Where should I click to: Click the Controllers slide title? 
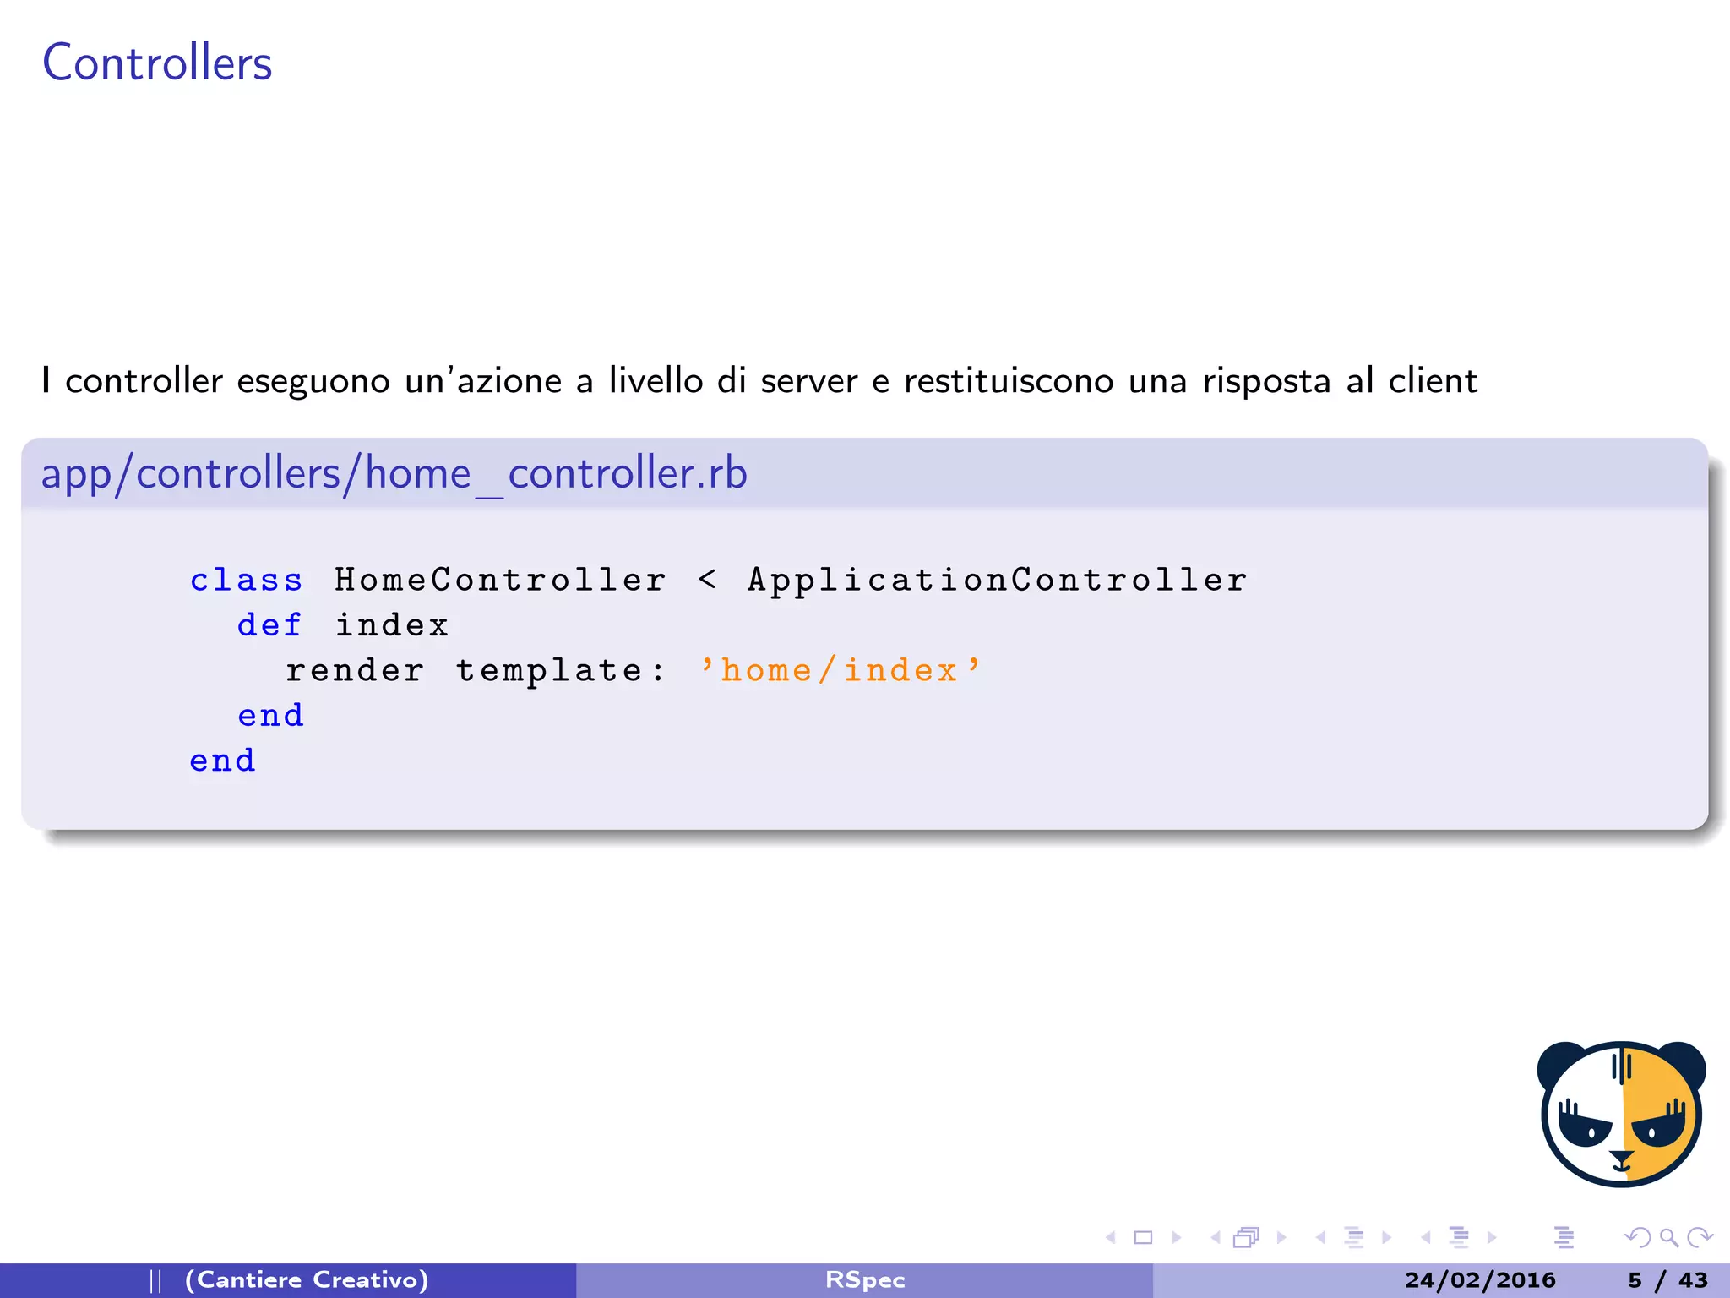157,63
